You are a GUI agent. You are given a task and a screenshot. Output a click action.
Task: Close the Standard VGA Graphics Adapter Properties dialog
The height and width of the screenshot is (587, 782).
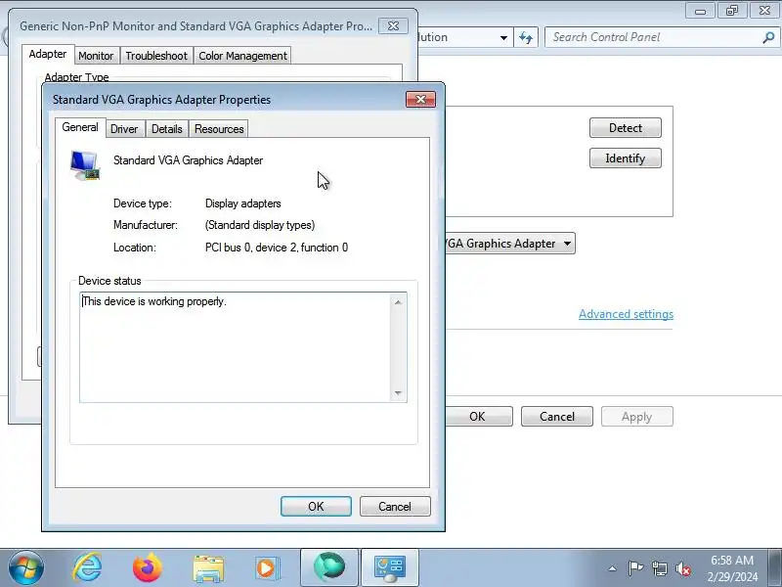tap(420, 100)
